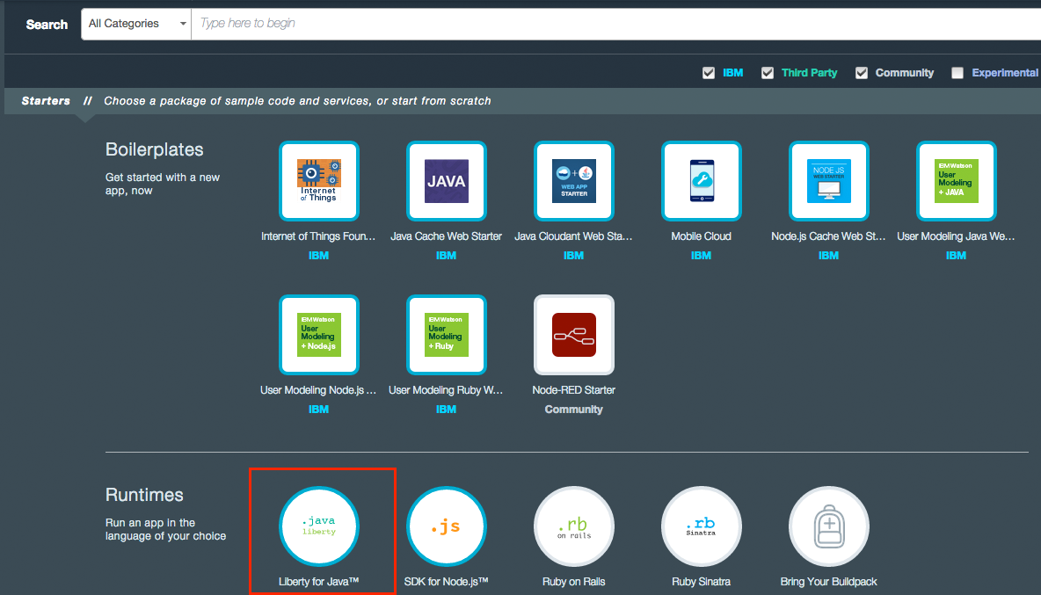Click the IBM tag under Internet of Things
The width and height of the screenshot is (1041, 595).
[x=318, y=256]
